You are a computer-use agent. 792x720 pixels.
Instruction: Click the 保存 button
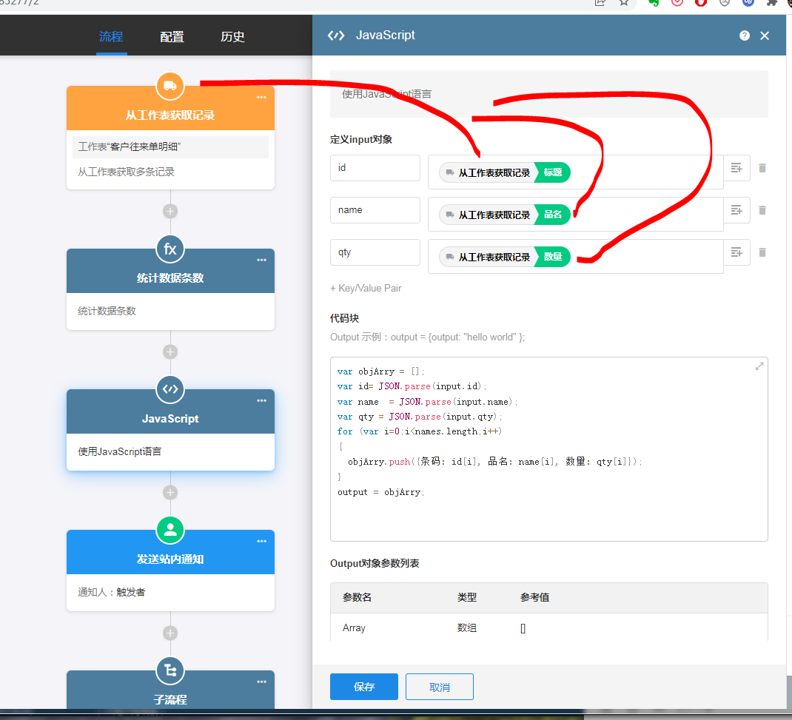tap(363, 687)
